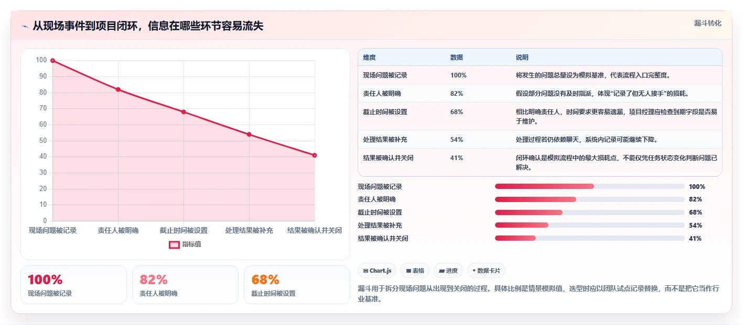743x325 pixels.
Task: Click the 54% value in the table
Action: coord(456,140)
